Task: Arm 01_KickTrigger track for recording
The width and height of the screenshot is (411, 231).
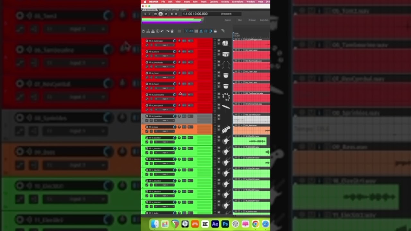Action: pos(147,41)
